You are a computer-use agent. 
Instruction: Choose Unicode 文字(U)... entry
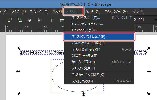tap(99, 30)
